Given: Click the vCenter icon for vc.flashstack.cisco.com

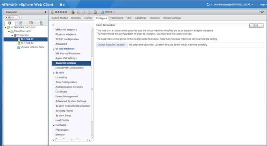Looking at the screenshot, I should [x=8, y=27].
